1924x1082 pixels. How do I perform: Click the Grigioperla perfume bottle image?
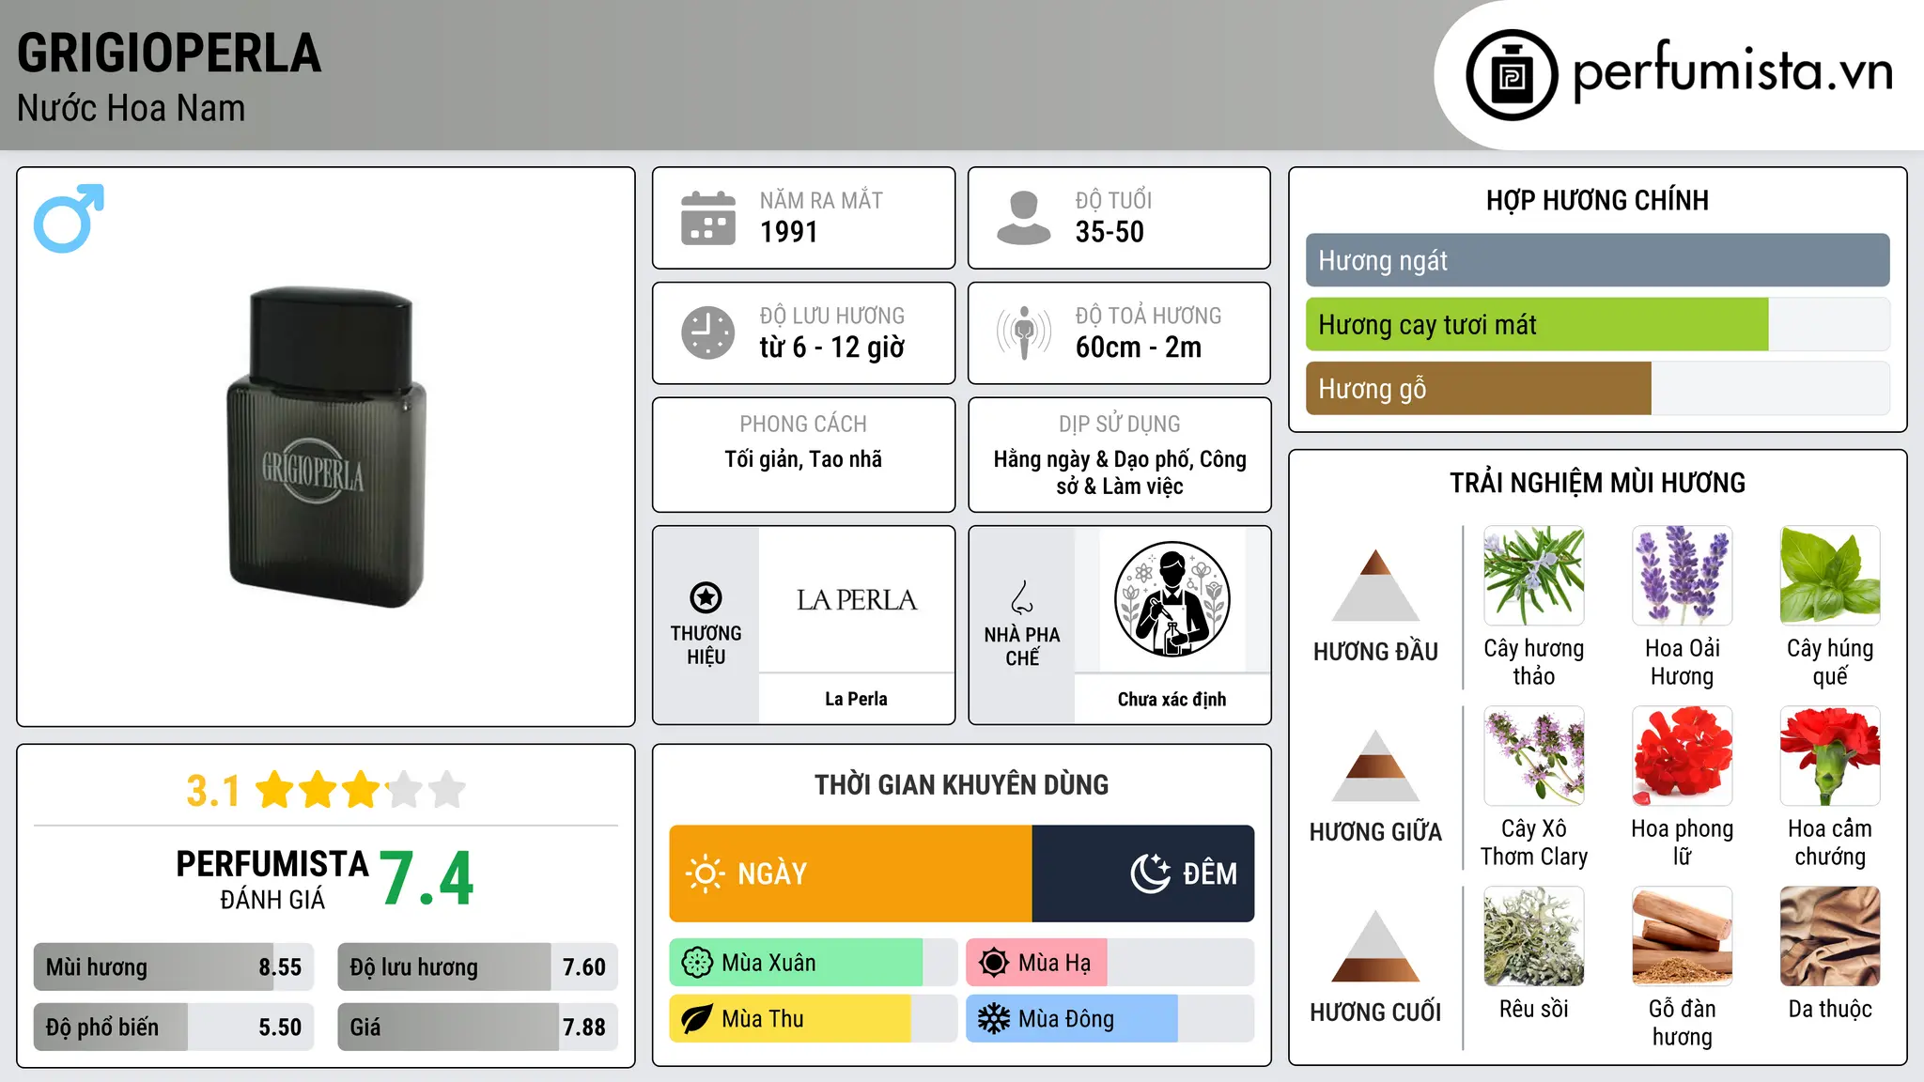click(325, 447)
